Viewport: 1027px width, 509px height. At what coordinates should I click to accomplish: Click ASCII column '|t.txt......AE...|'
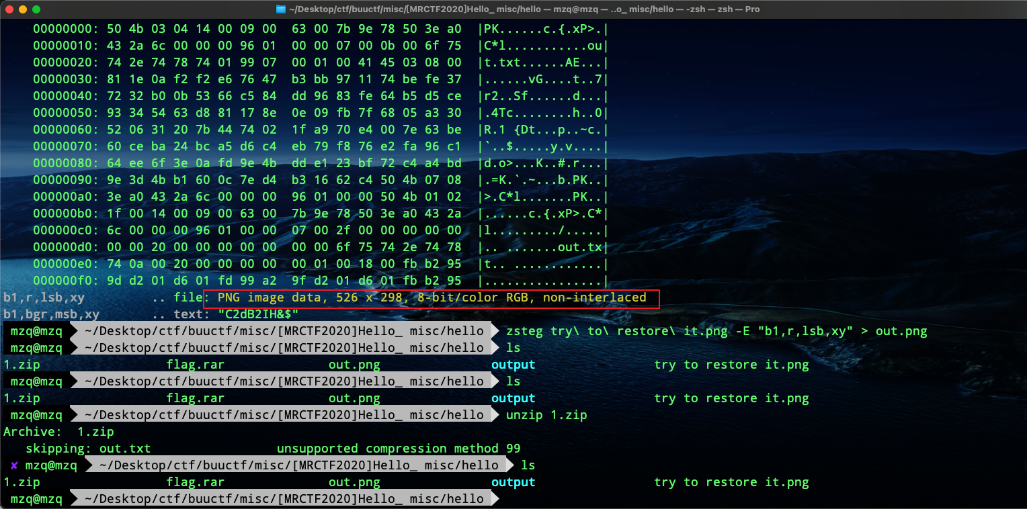point(543,63)
